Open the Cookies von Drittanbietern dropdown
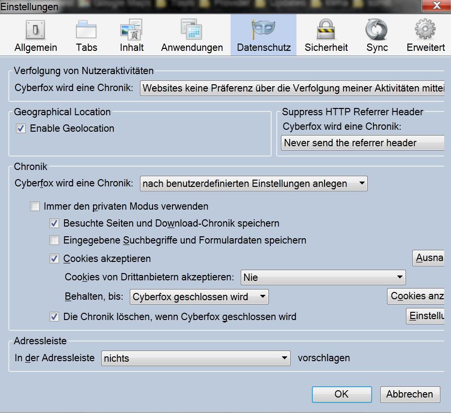The image size is (451, 413). 323,277
